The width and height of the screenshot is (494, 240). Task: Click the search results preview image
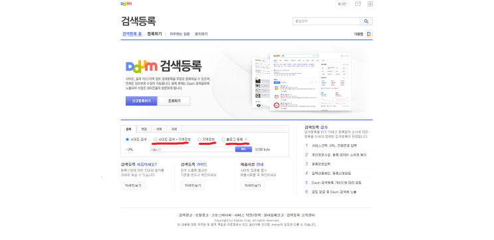pos(302,82)
